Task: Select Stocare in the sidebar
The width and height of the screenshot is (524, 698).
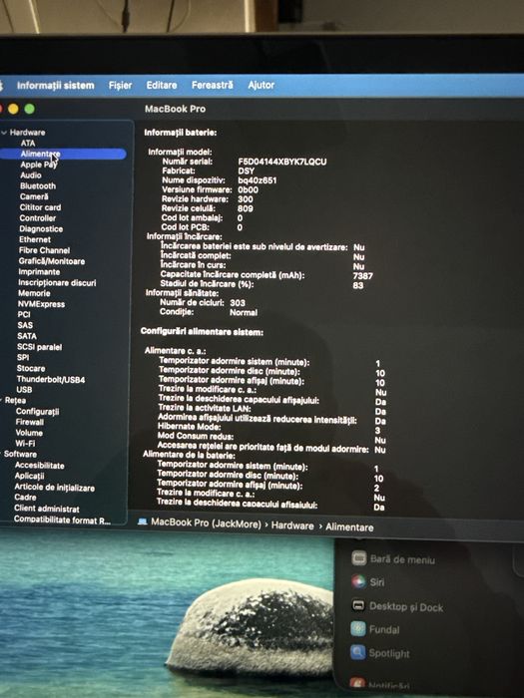Action: [31, 369]
